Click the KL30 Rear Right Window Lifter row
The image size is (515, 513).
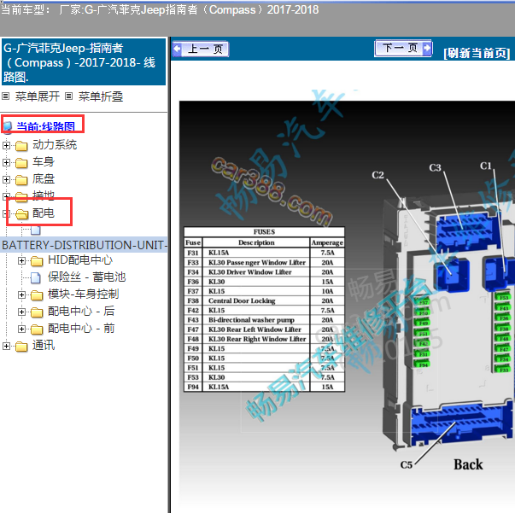pyautogui.click(x=264, y=339)
